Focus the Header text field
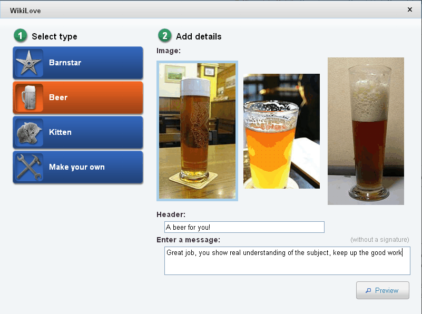Image resolution: width=422 pixels, height=314 pixels. [244, 227]
